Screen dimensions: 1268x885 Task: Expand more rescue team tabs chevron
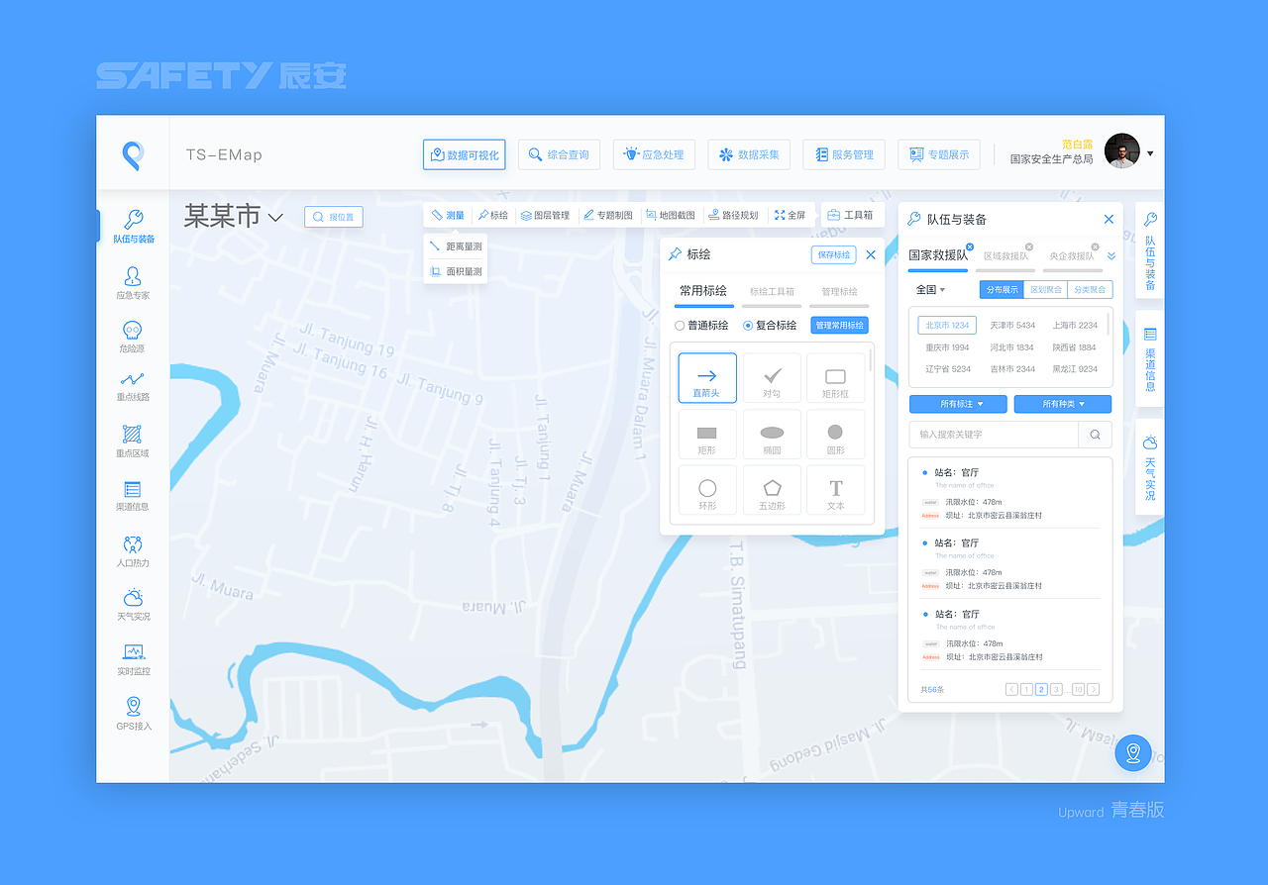point(1110,256)
